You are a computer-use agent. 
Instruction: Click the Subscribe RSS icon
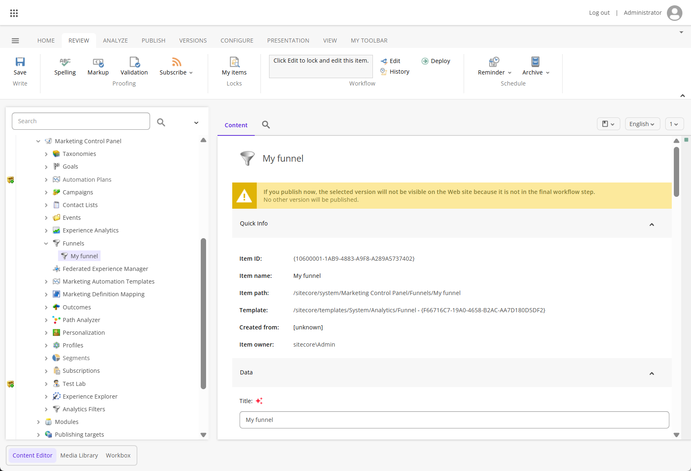pos(177,62)
